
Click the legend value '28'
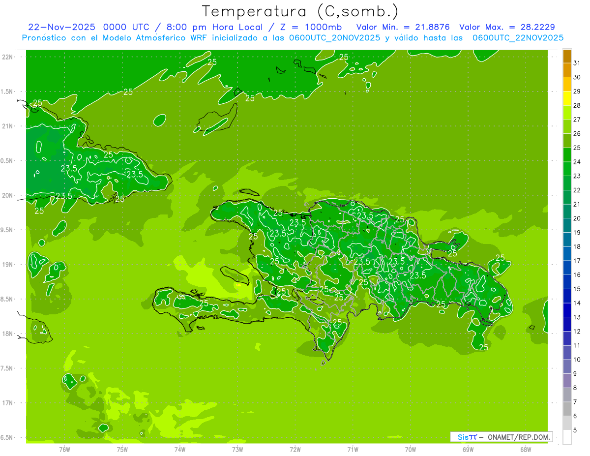577,105
